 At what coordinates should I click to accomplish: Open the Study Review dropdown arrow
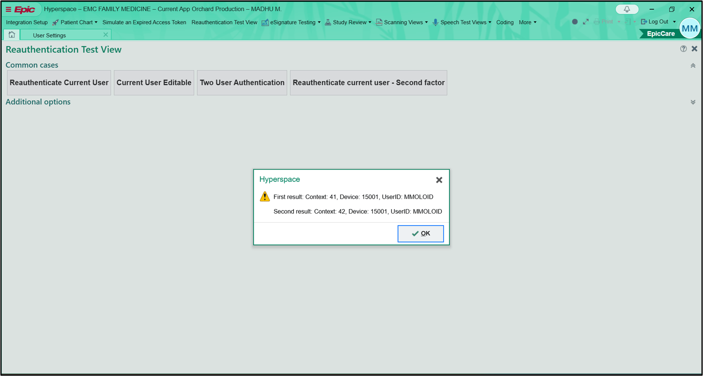370,23
